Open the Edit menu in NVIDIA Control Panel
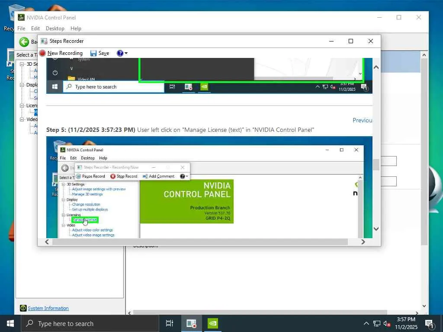 35,29
